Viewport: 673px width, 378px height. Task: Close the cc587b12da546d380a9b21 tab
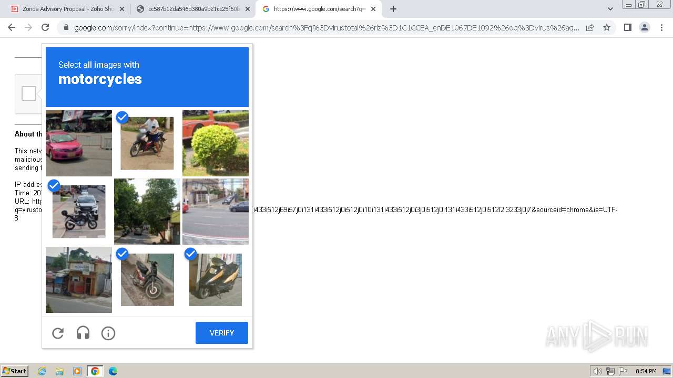(x=247, y=9)
